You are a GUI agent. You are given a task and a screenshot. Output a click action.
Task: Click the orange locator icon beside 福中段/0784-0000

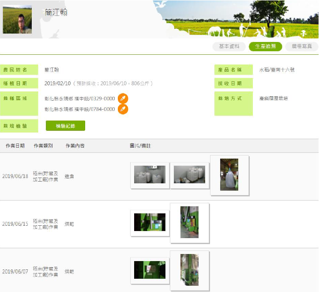[x=123, y=110]
